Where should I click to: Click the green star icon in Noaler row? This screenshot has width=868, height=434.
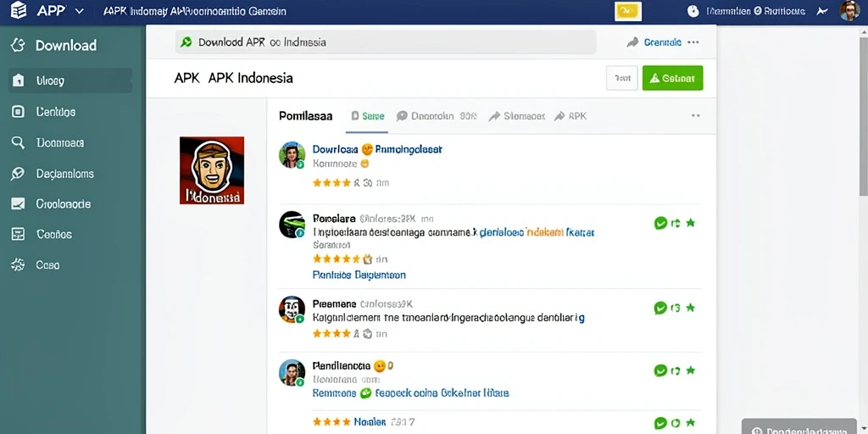tap(690, 422)
